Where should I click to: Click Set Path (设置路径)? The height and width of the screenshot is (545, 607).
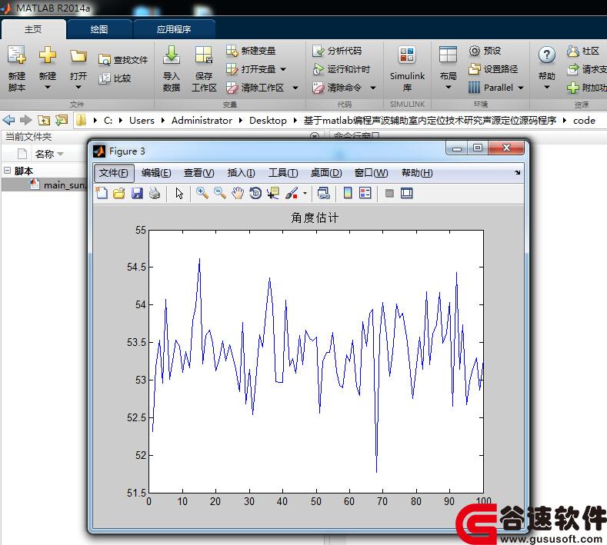493,69
